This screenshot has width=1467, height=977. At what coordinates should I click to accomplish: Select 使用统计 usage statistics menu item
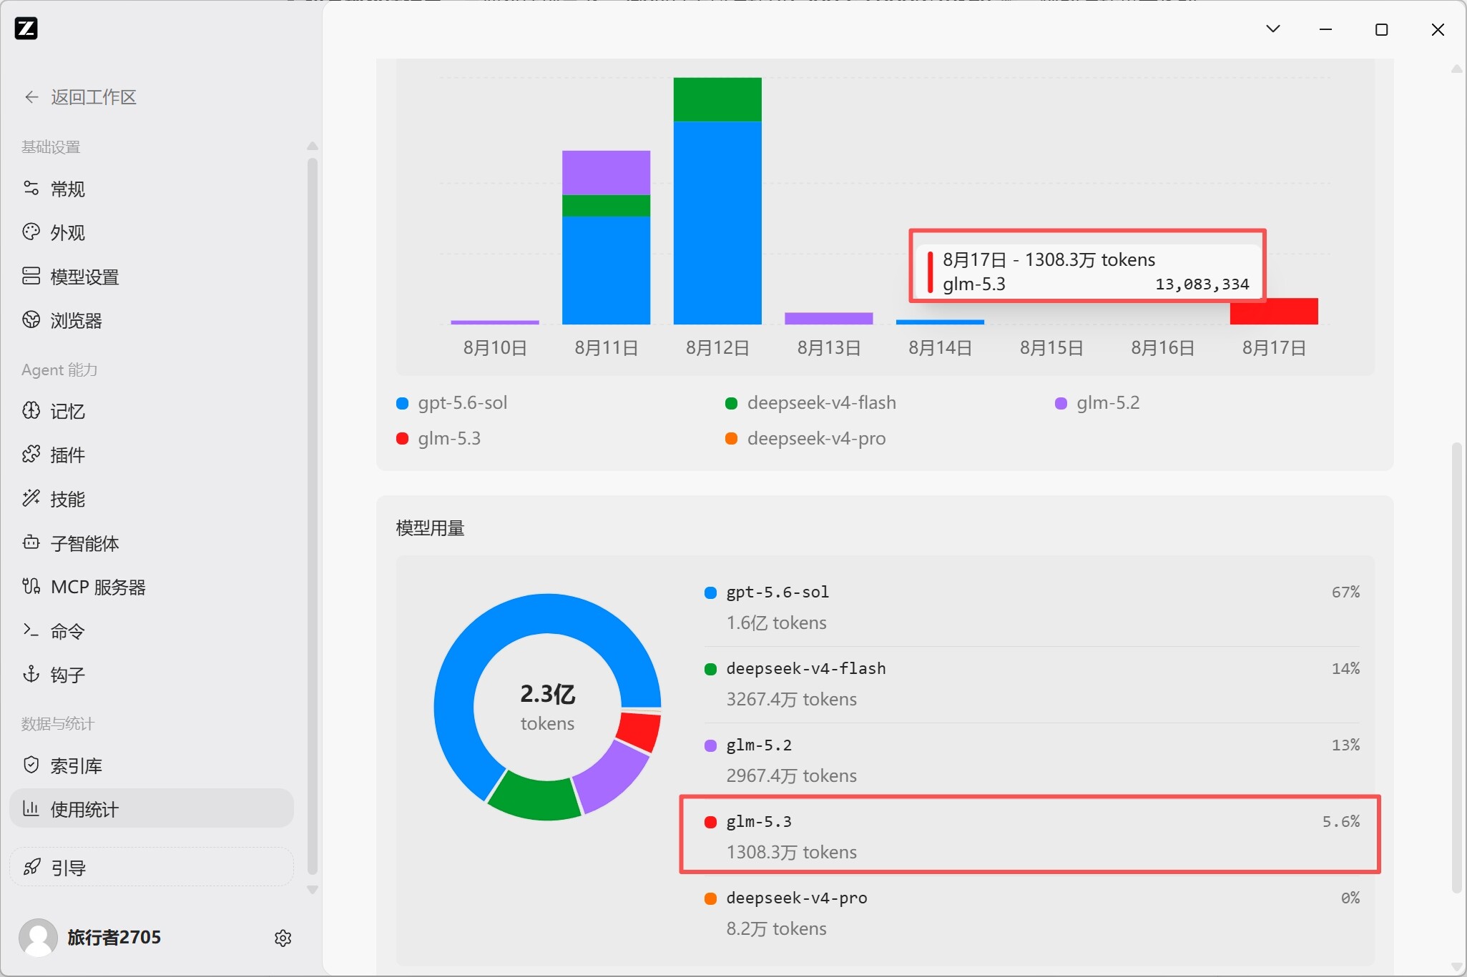(x=152, y=809)
